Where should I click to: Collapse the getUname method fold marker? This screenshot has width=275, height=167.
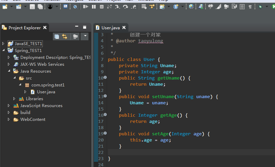(105, 77)
